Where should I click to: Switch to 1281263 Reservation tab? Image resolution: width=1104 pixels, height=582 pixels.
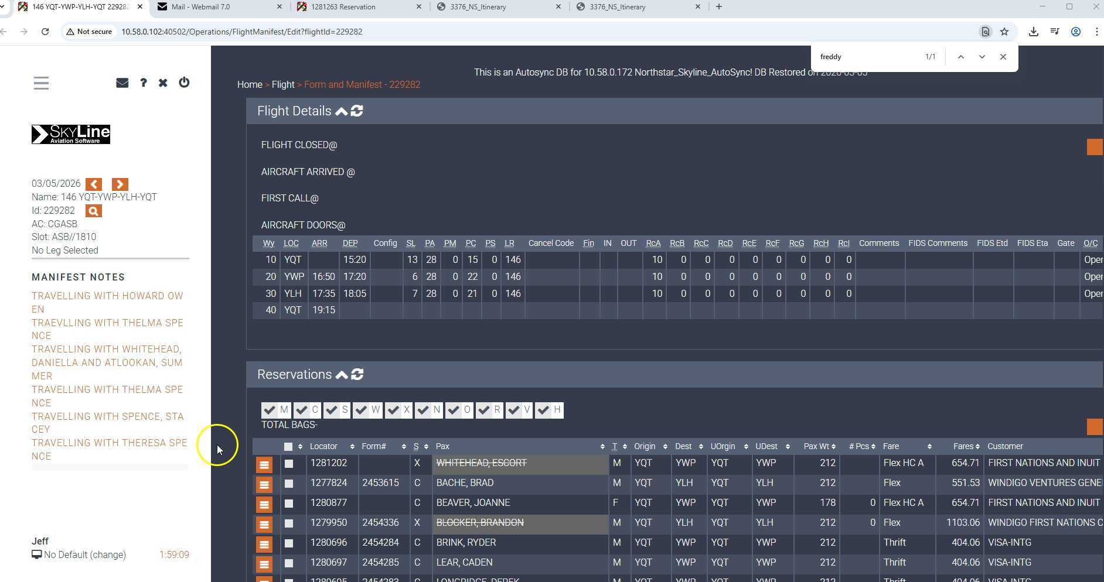359,7
